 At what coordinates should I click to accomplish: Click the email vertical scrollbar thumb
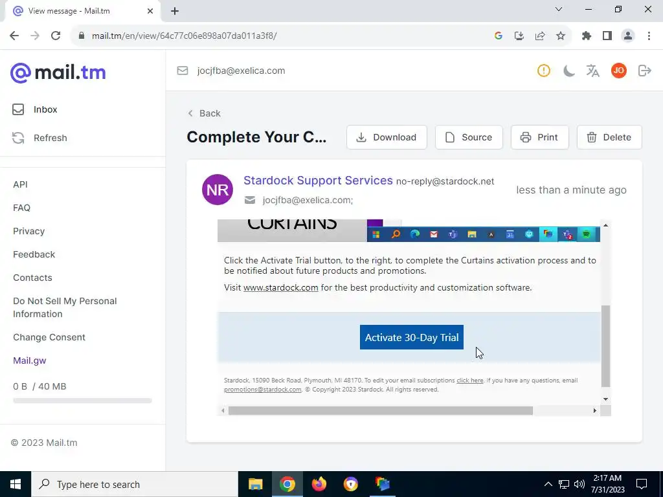click(x=605, y=346)
